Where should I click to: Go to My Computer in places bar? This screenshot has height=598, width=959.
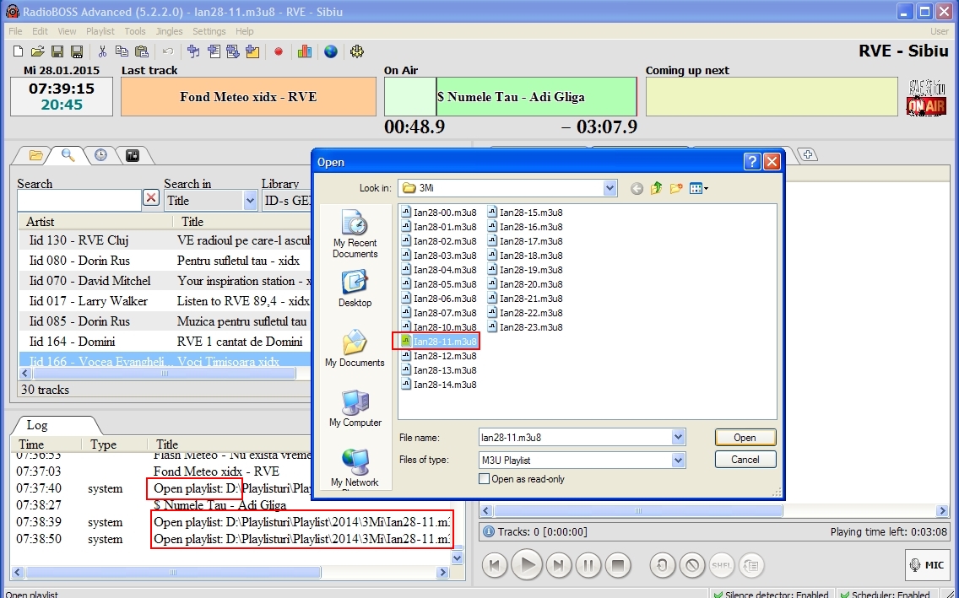click(355, 408)
